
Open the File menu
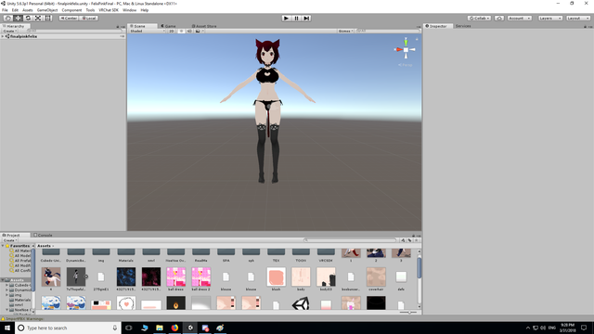click(x=5, y=10)
